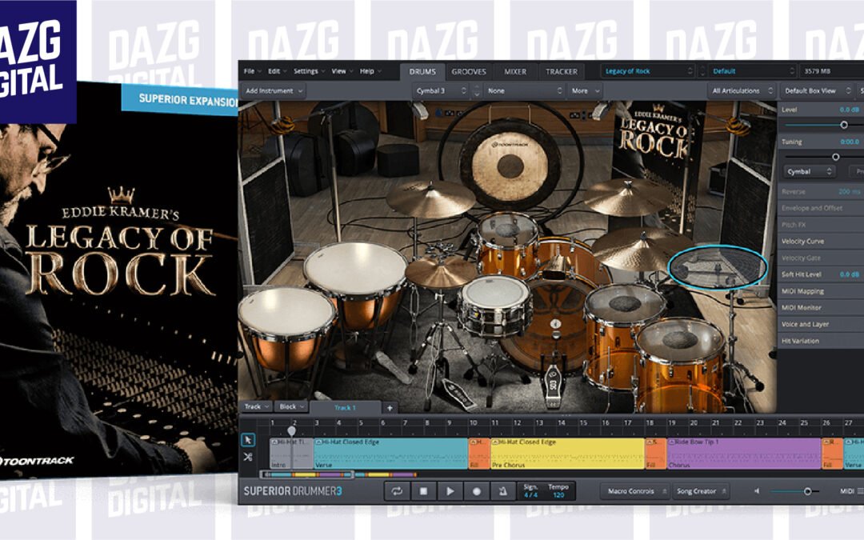Open the Legacy of Rock library dropdown
The width and height of the screenshot is (864, 540).
pyautogui.click(x=647, y=71)
